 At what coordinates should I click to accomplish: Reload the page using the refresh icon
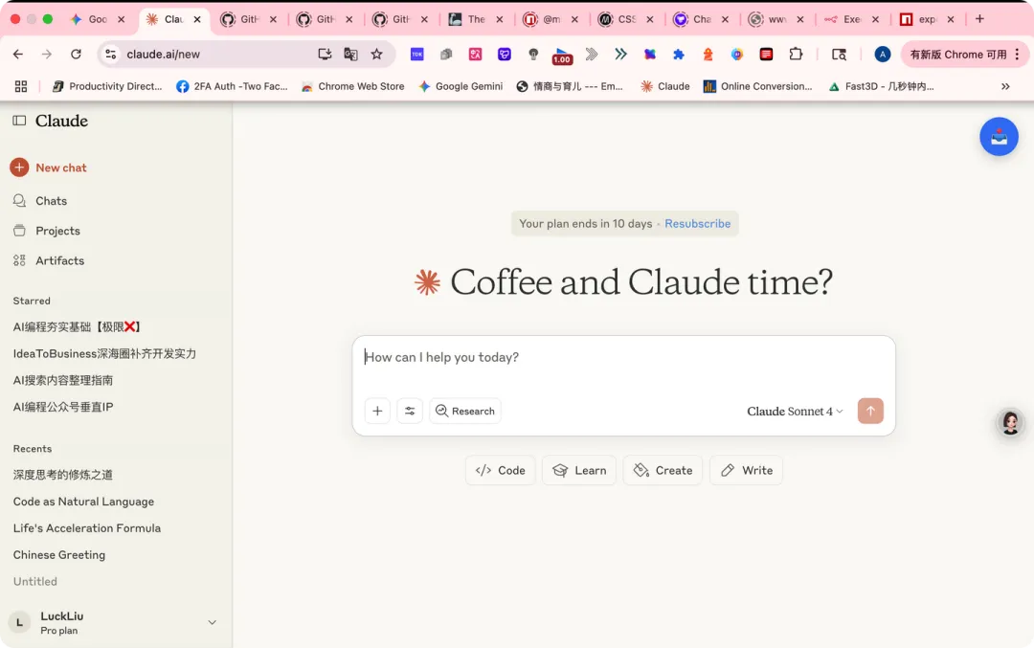click(76, 55)
